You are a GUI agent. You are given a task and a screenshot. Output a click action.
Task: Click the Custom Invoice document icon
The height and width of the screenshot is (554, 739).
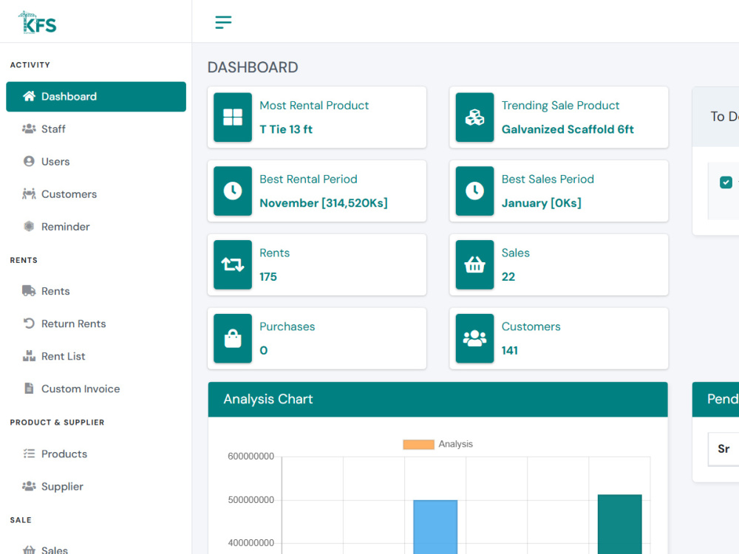pyautogui.click(x=30, y=389)
